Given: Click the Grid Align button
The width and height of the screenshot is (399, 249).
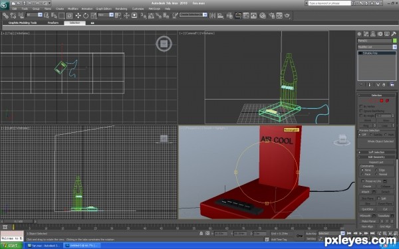Looking at the screenshot, I should coord(385,226).
